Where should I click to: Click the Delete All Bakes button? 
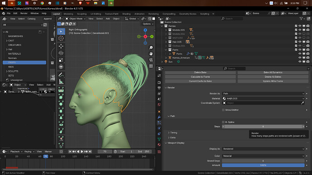click(273, 77)
